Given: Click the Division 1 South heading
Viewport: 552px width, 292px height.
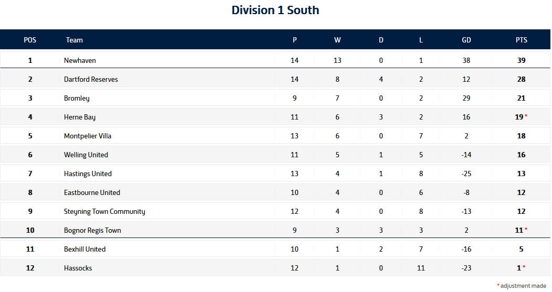Looking at the screenshot, I should click(275, 10).
